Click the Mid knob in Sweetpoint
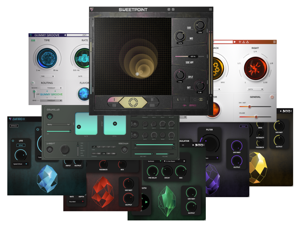The width and height of the screenshot is (301, 226). (x=180, y=36)
